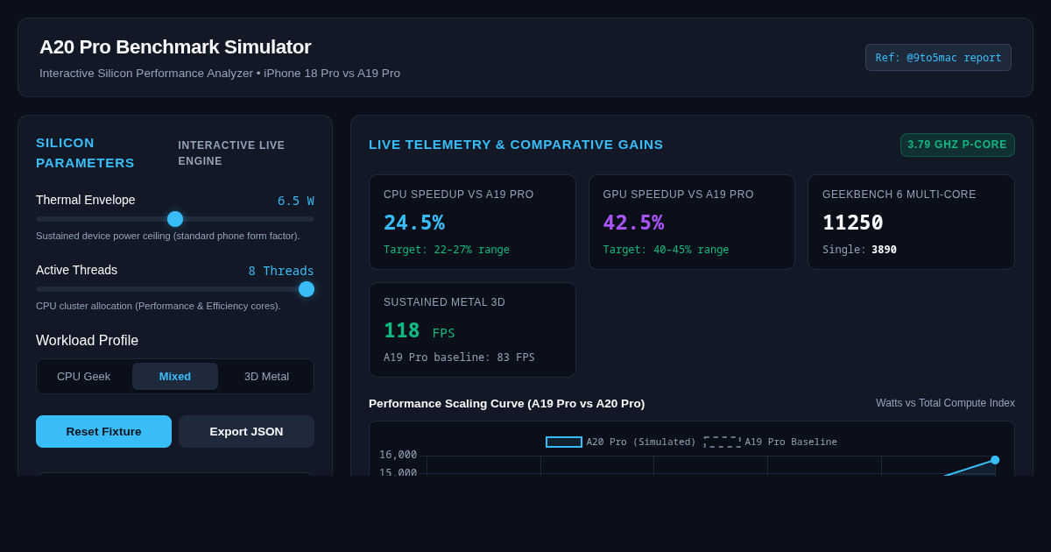Click the 8 Threads value

coord(281,271)
